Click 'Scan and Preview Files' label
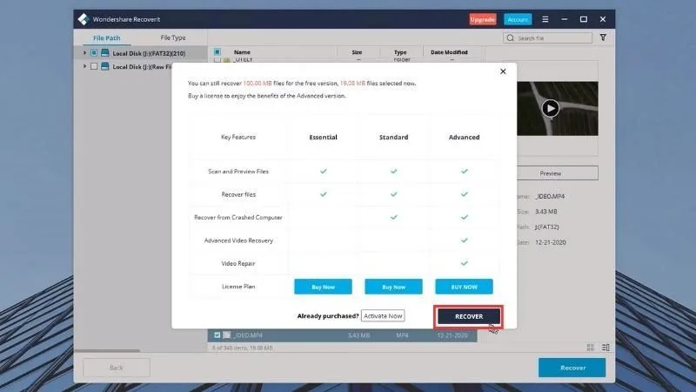 tap(238, 171)
